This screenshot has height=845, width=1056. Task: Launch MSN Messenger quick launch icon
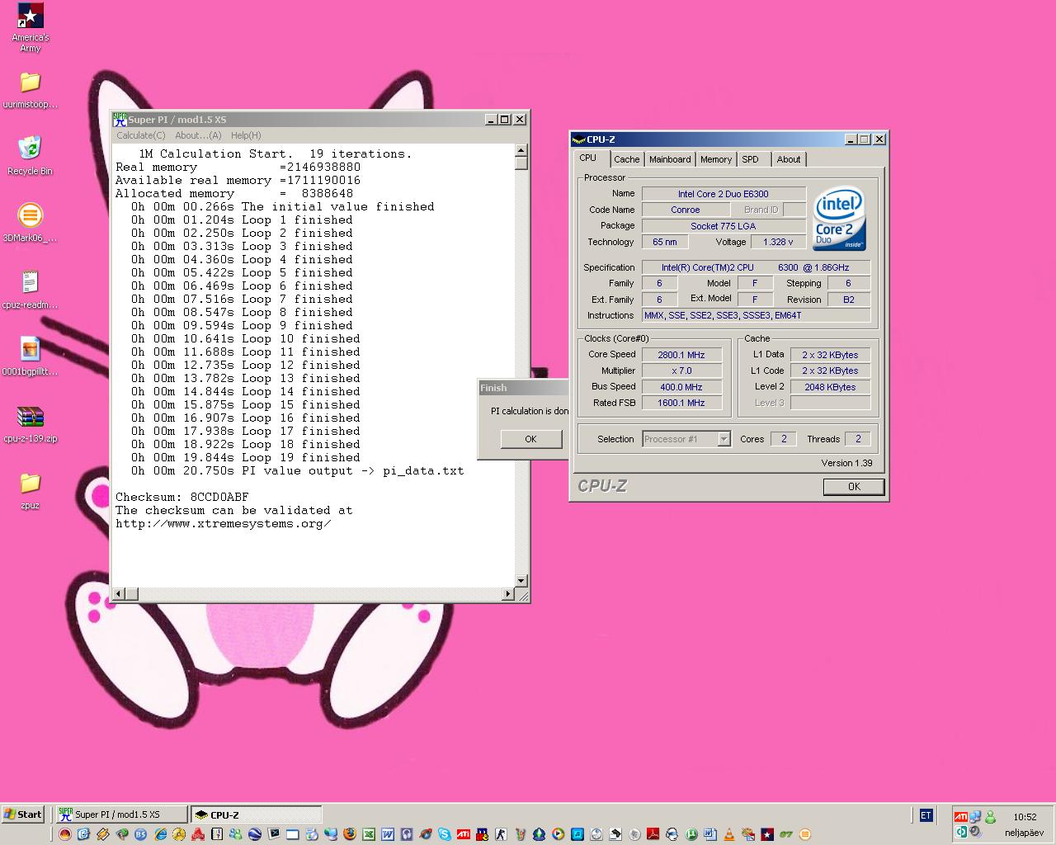pos(235,834)
